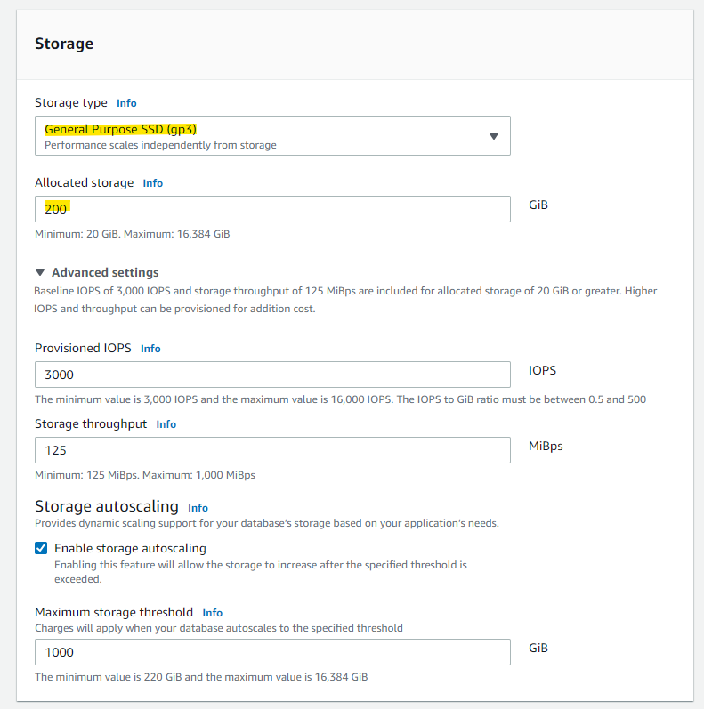Click the Maximum storage threshold field with 1000

[x=272, y=652]
